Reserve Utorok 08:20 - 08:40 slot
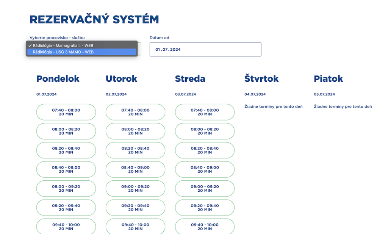Viewport: 388px width, 234px height. coord(135,150)
